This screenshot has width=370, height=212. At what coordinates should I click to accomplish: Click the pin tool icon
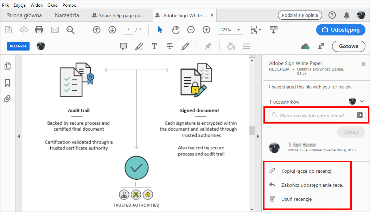[208, 46]
